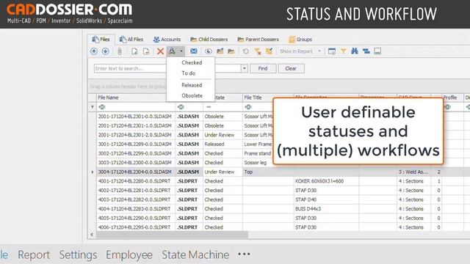Select row 4004-171204-BL2283-0.0.SLDPRT
The image size is (470, 264).
135,209
